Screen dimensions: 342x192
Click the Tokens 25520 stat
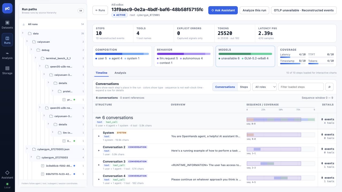coord(235,33)
